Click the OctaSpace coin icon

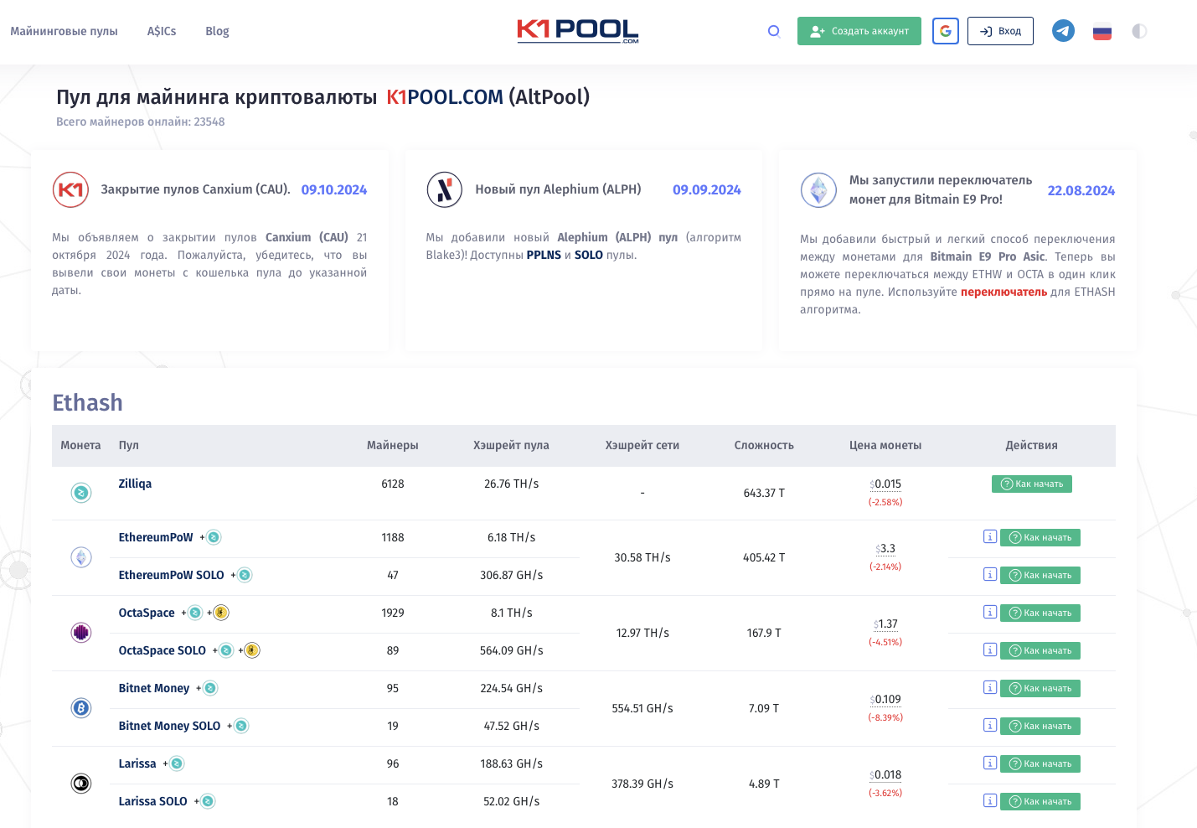(x=81, y=633)
